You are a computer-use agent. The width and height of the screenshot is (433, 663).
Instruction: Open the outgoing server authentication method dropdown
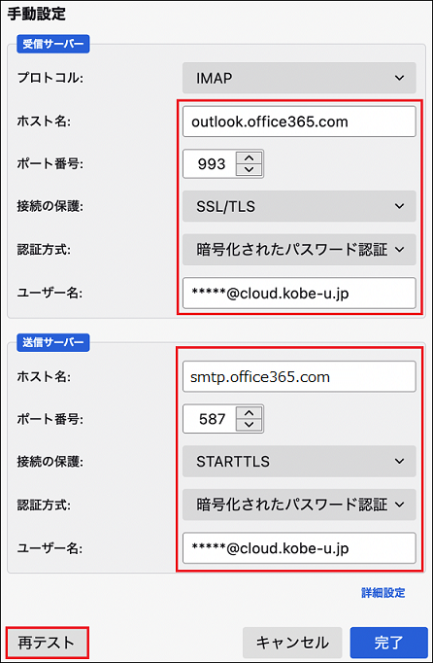(x=299, y=505)
